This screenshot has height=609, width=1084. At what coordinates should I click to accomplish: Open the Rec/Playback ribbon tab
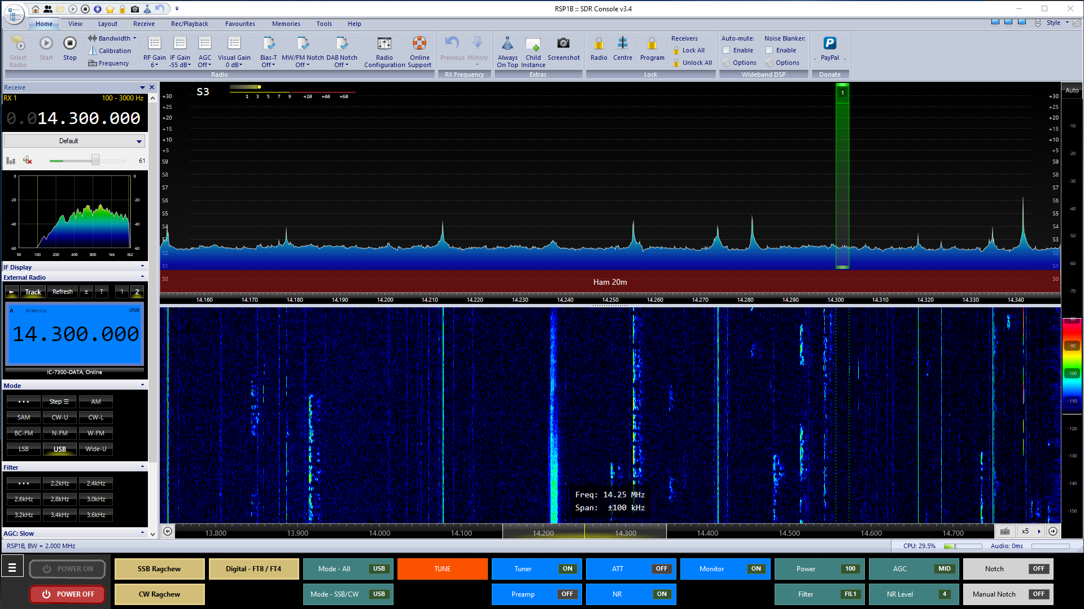click(189, 24)
